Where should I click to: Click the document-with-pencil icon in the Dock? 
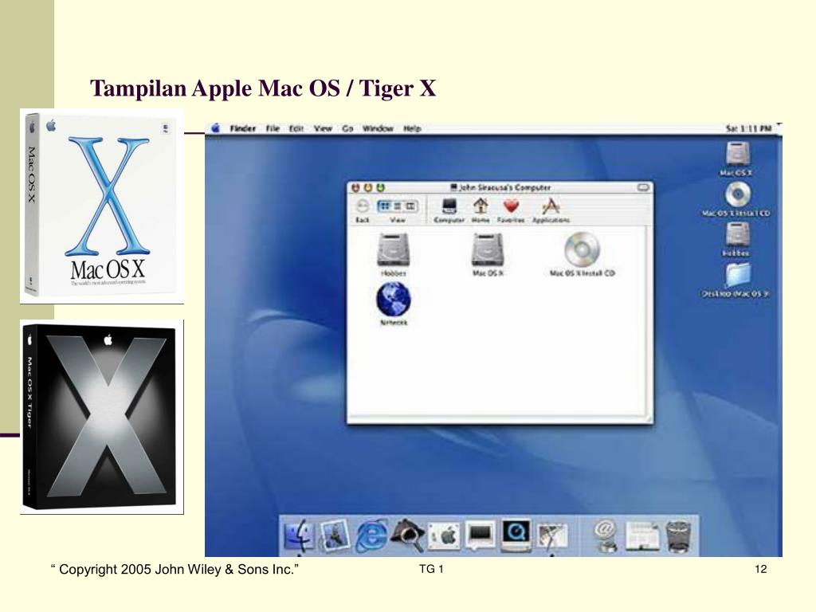(x=551, y=536)
